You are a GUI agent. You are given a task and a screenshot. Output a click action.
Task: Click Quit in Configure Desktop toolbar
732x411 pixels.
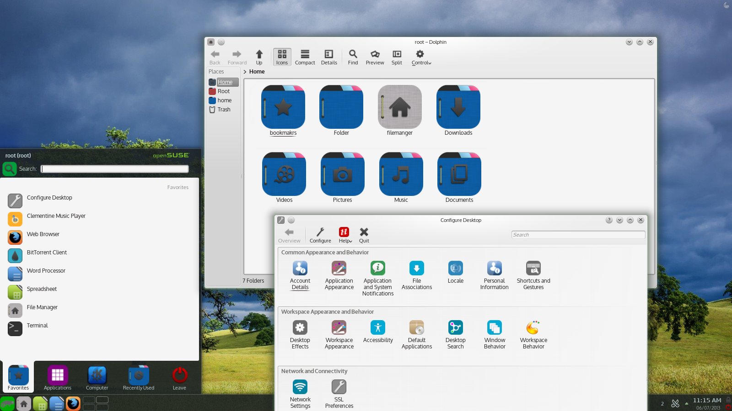tap(364, 235)
